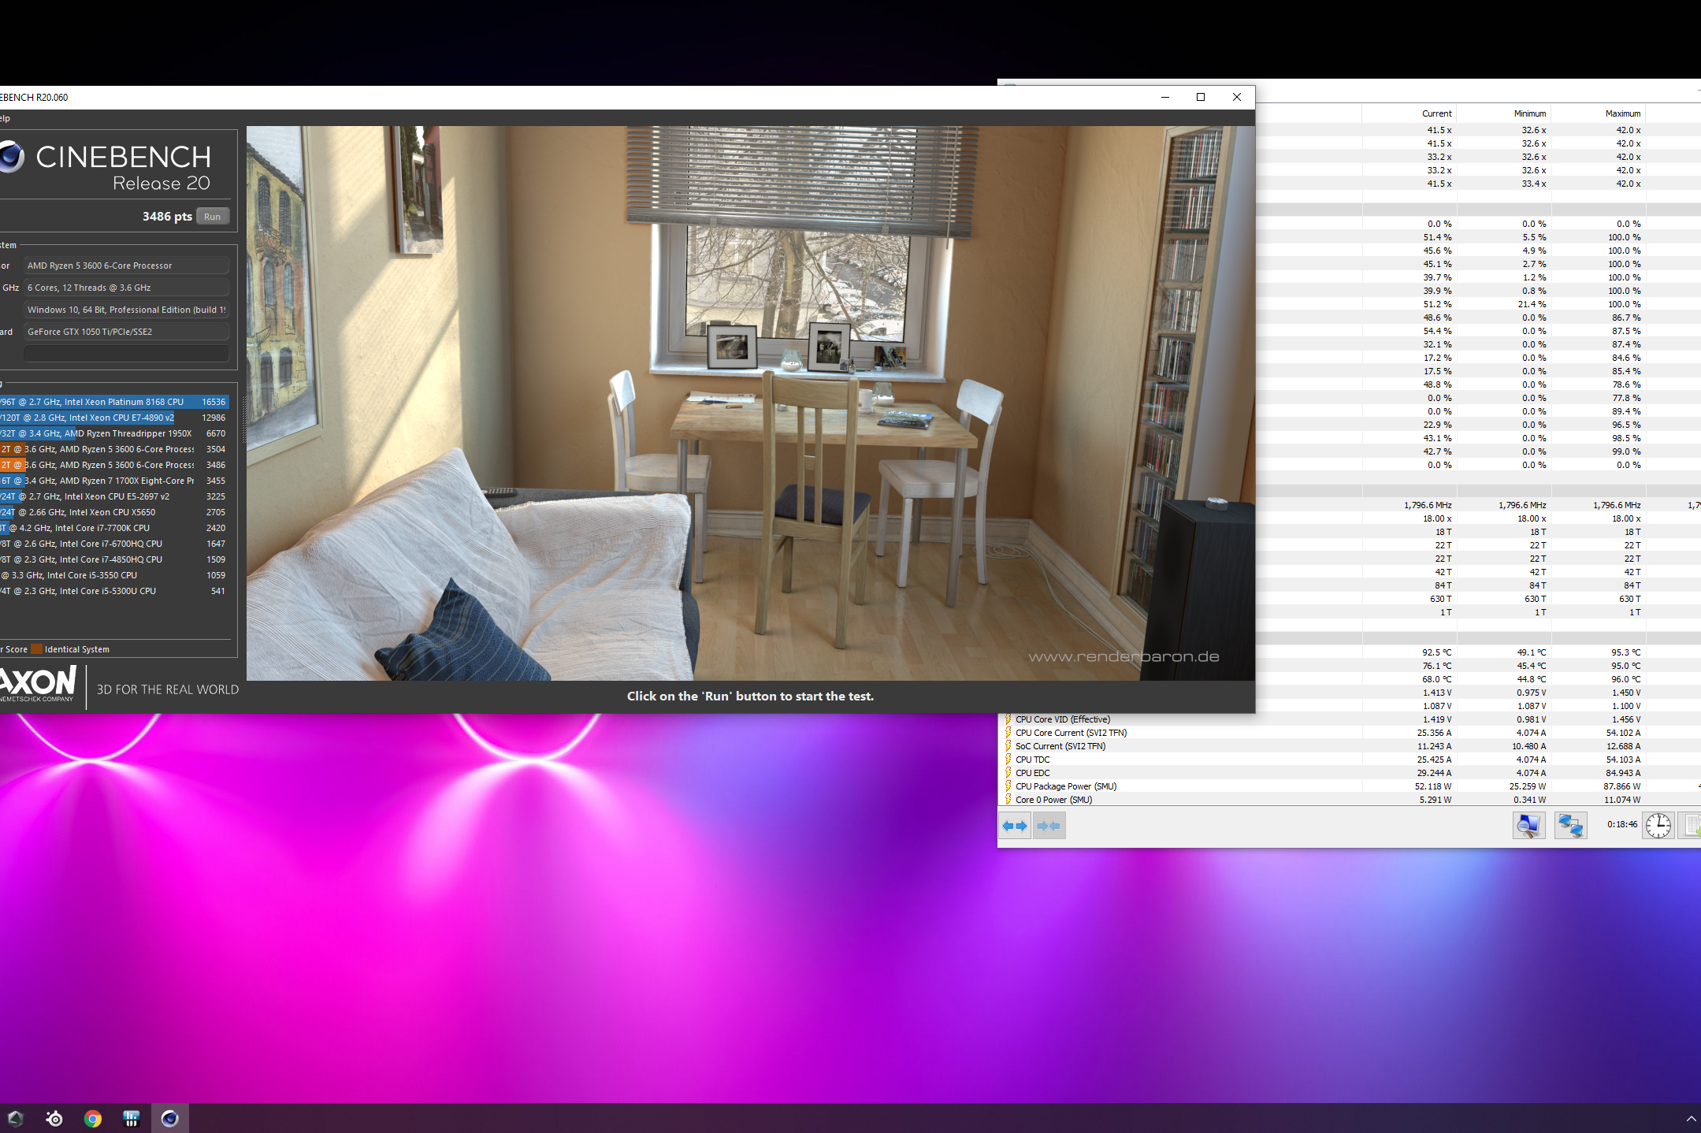Click the grey polyhedron taskbar icon
The image size is (1701, 1133).
pyautogui.click(x=16, y=1118)
